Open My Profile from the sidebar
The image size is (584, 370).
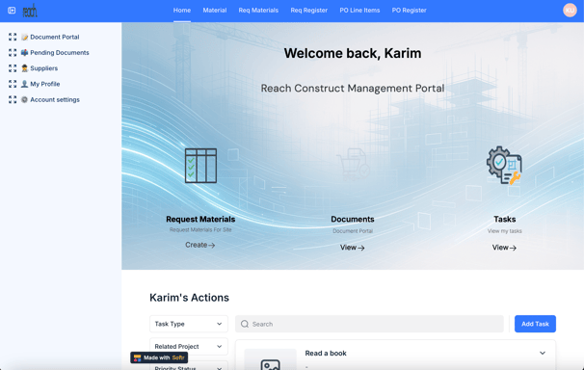click(x=45, y=84)
